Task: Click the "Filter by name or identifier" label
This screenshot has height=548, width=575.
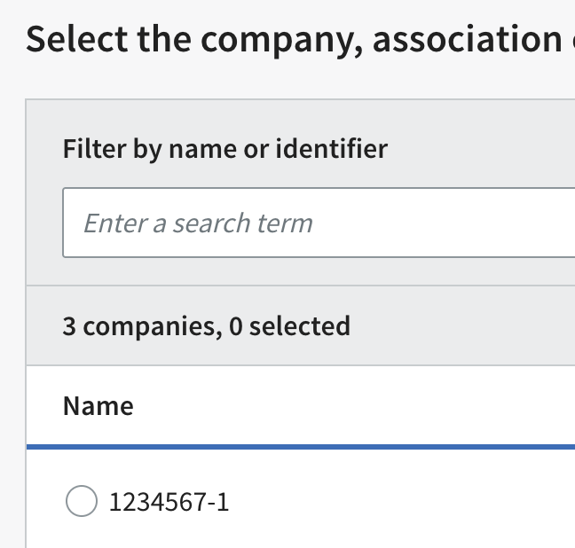Action: (x=225, y=148)
